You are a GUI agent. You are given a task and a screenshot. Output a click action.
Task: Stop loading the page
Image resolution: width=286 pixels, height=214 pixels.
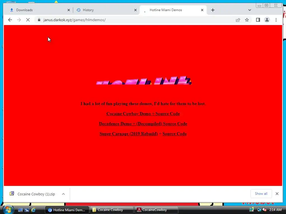[x=28, y=20]
